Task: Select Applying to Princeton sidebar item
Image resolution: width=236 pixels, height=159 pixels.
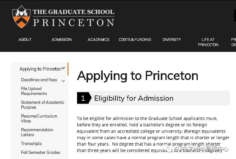Action: tap(40, 69)
